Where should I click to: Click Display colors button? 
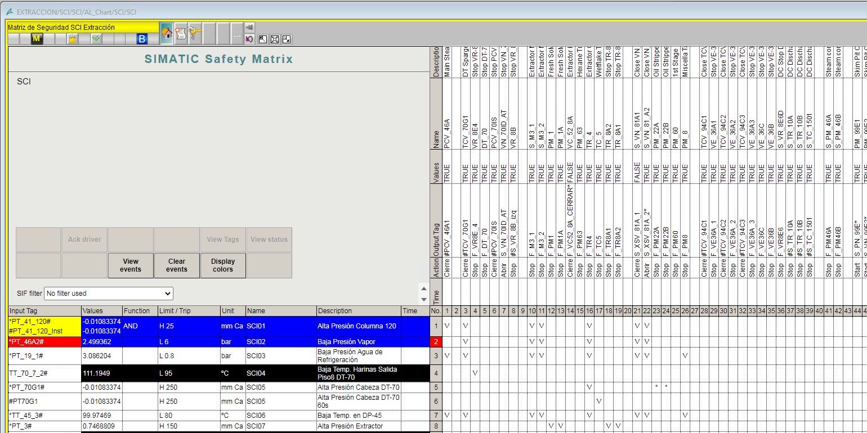223,265
